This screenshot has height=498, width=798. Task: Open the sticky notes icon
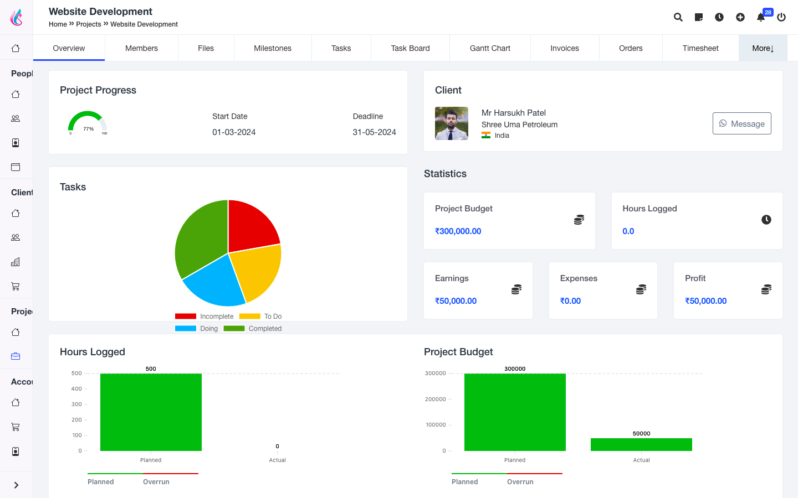[x=699, y=17]
